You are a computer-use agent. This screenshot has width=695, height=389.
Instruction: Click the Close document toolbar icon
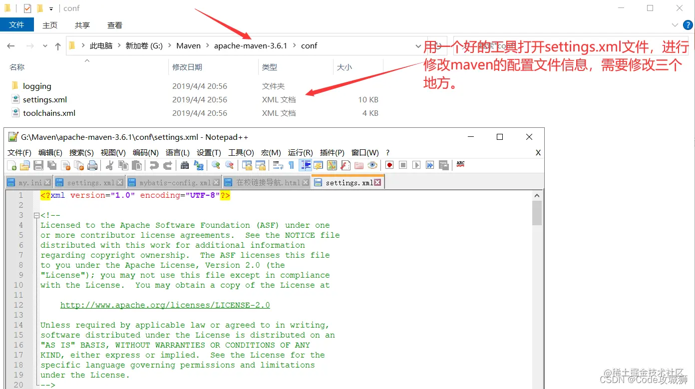point(66,165)
